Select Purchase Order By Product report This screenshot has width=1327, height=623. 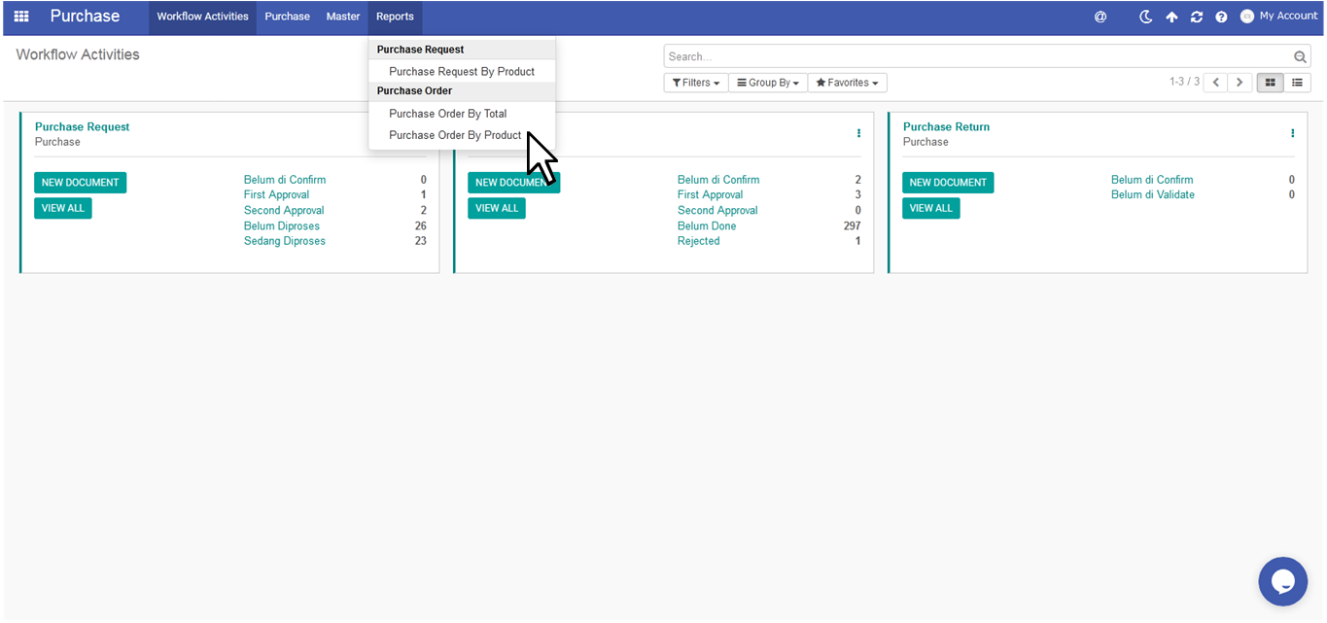[455, 135]
